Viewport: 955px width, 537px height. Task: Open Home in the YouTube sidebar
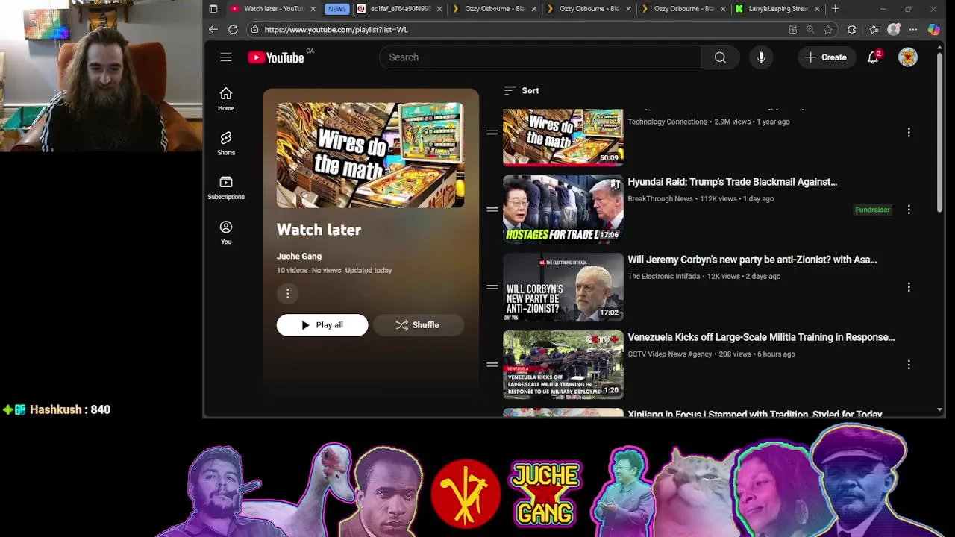(226, 98)
